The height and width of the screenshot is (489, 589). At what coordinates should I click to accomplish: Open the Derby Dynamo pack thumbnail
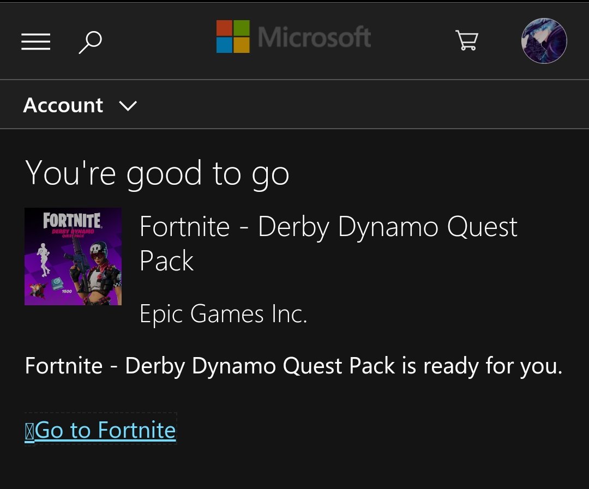click(73, 257)
